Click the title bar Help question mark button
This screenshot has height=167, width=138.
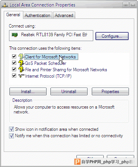click(x=126, y=5)
